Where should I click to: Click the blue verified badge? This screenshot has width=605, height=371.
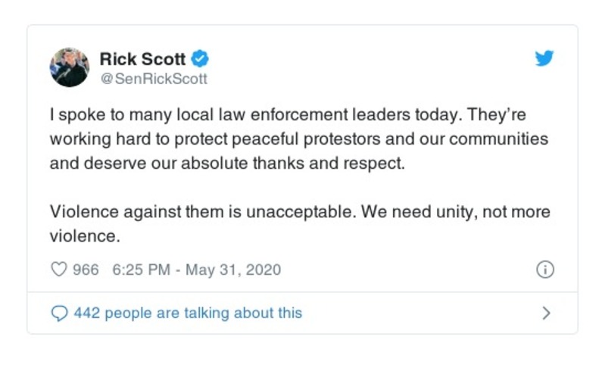200,59
